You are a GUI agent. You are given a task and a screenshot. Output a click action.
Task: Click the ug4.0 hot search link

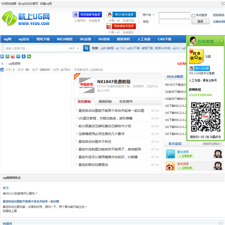click(x=176, y=48)
